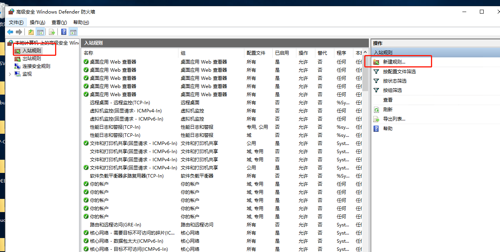Click the 远程桌面 group cell
Viewport: 500px width, 252px height.
point(190,103)
